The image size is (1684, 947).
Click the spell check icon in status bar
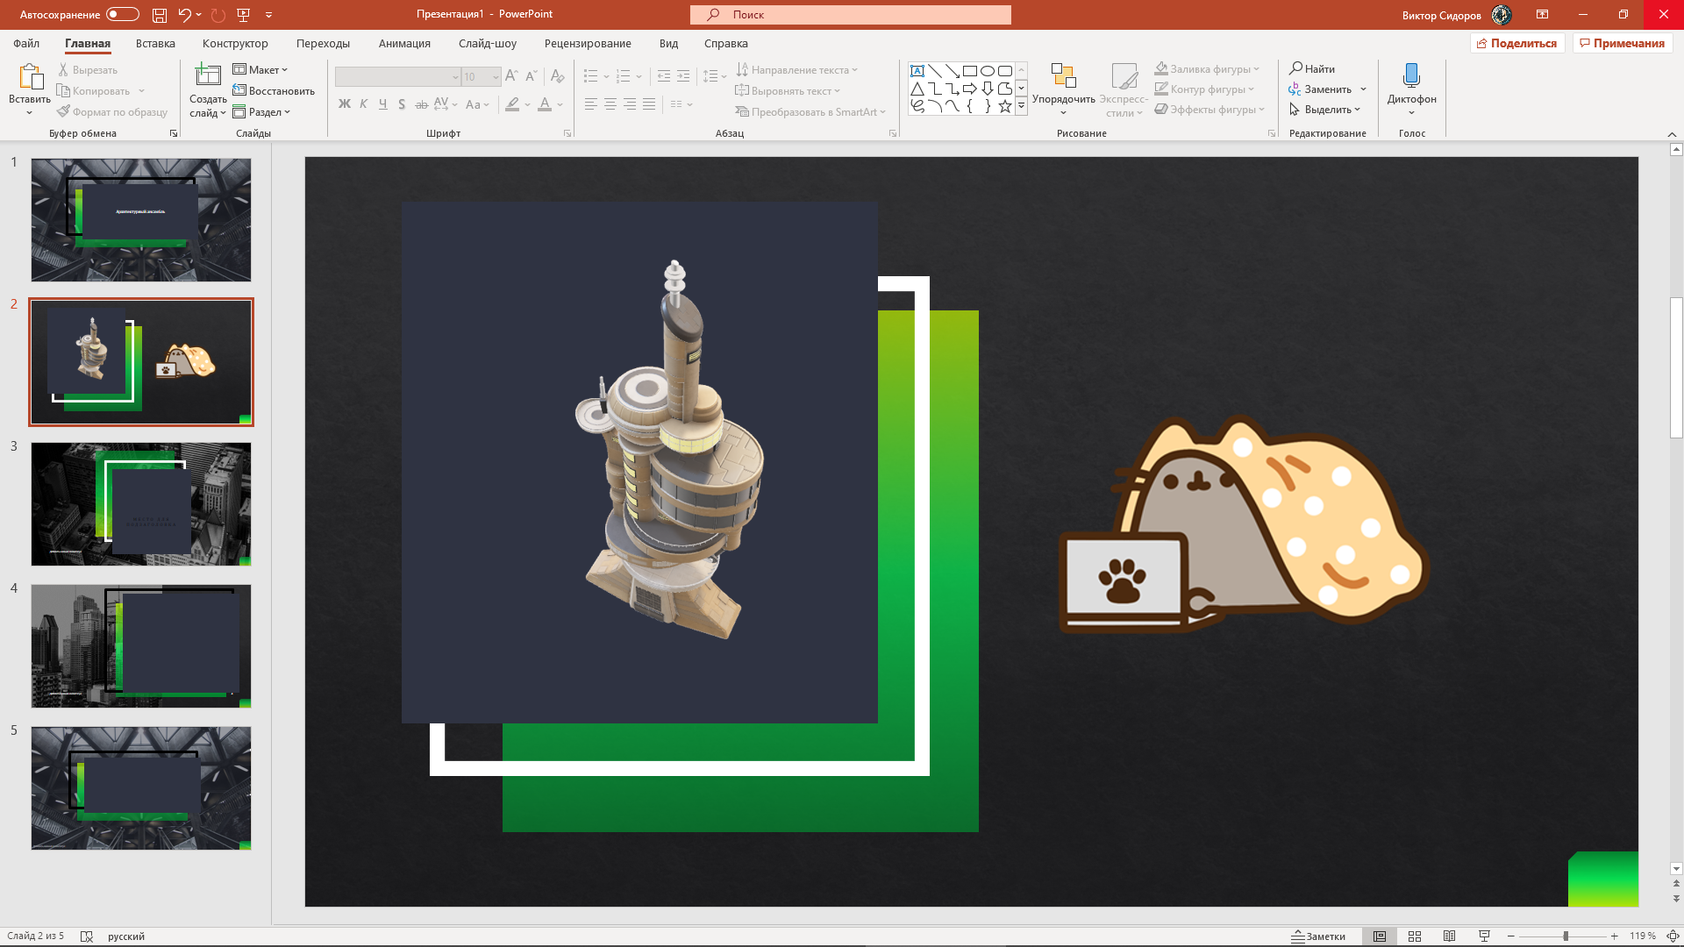(87, 936)
